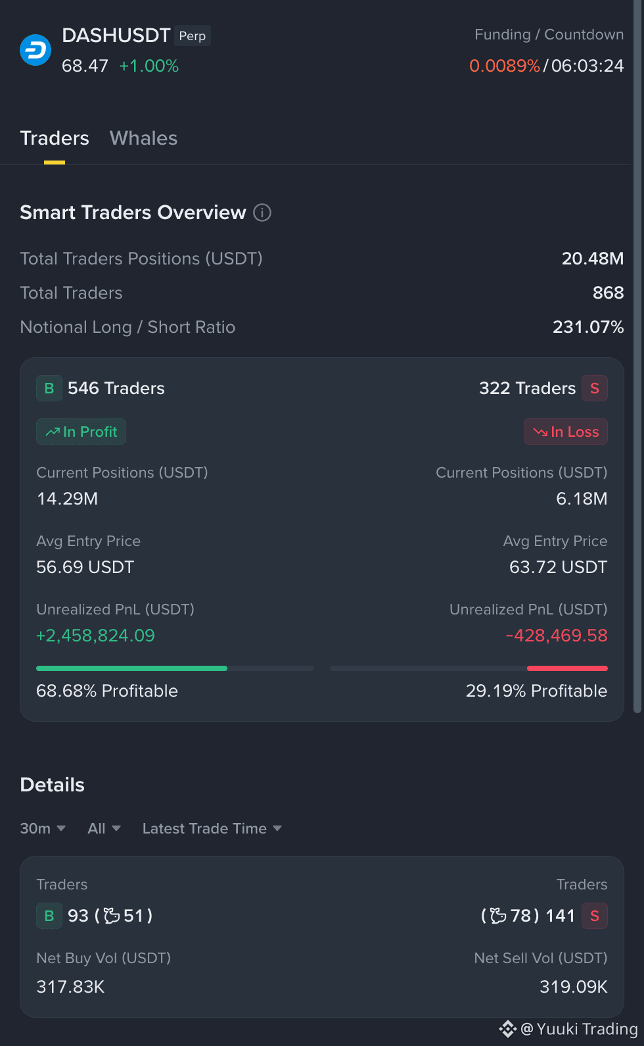Click the In Profit tag
This screenshot has height=1046, width=644.
click(81, 432)
